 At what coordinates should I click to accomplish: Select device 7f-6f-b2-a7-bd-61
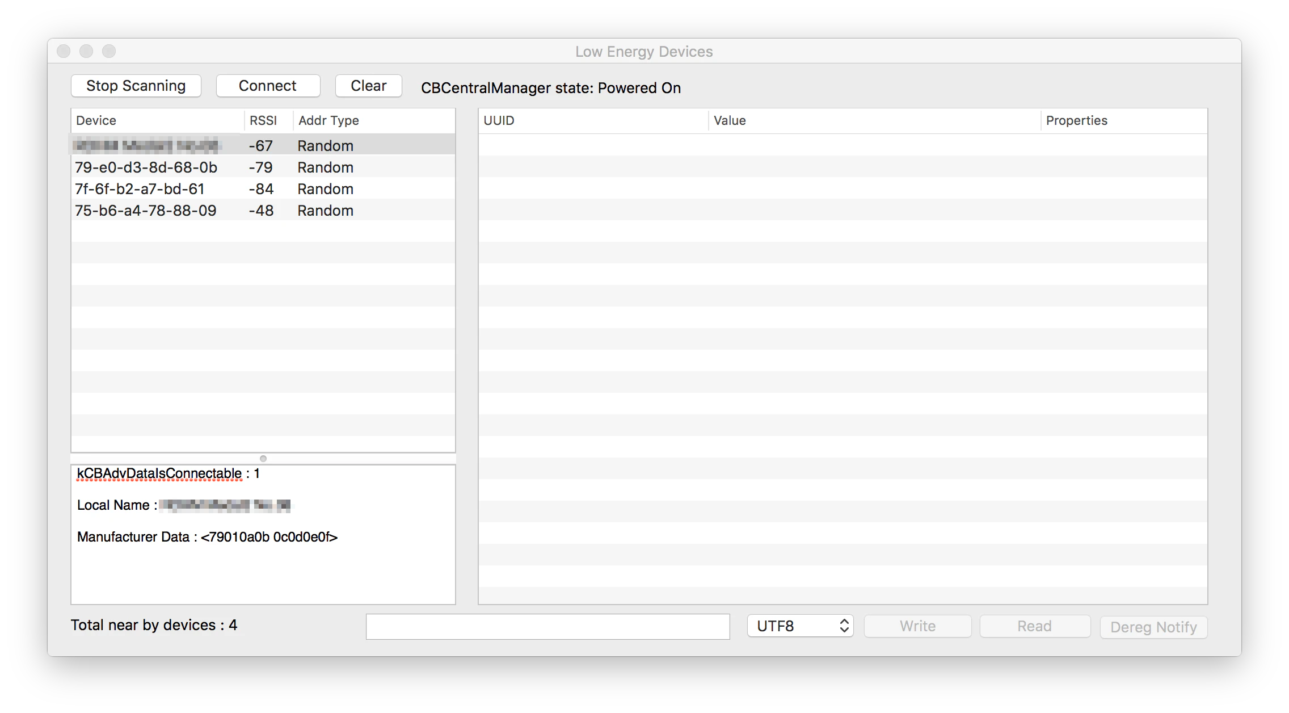(x=263, y=189)
